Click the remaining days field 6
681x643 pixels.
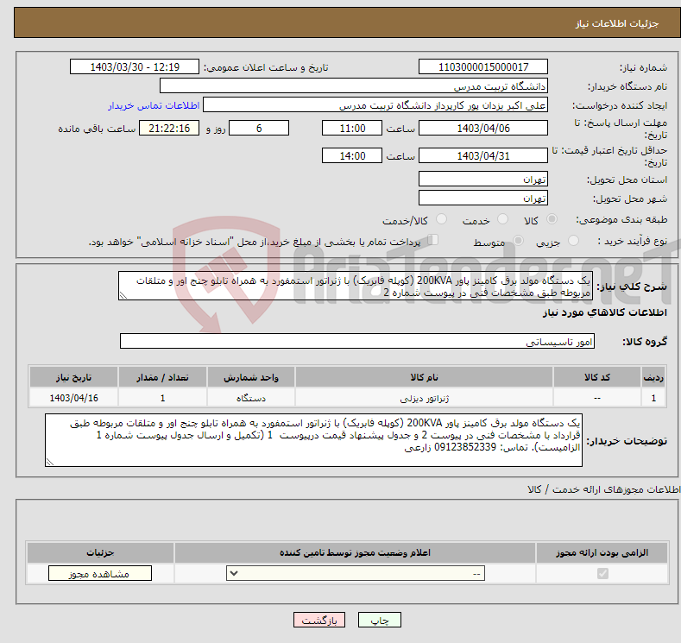click(x=259, y=128)
